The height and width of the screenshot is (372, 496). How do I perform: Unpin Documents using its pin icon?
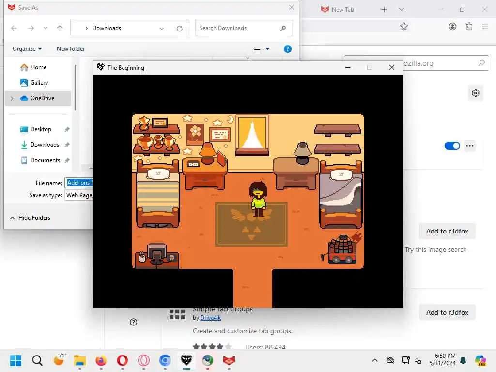pos(67,160)
